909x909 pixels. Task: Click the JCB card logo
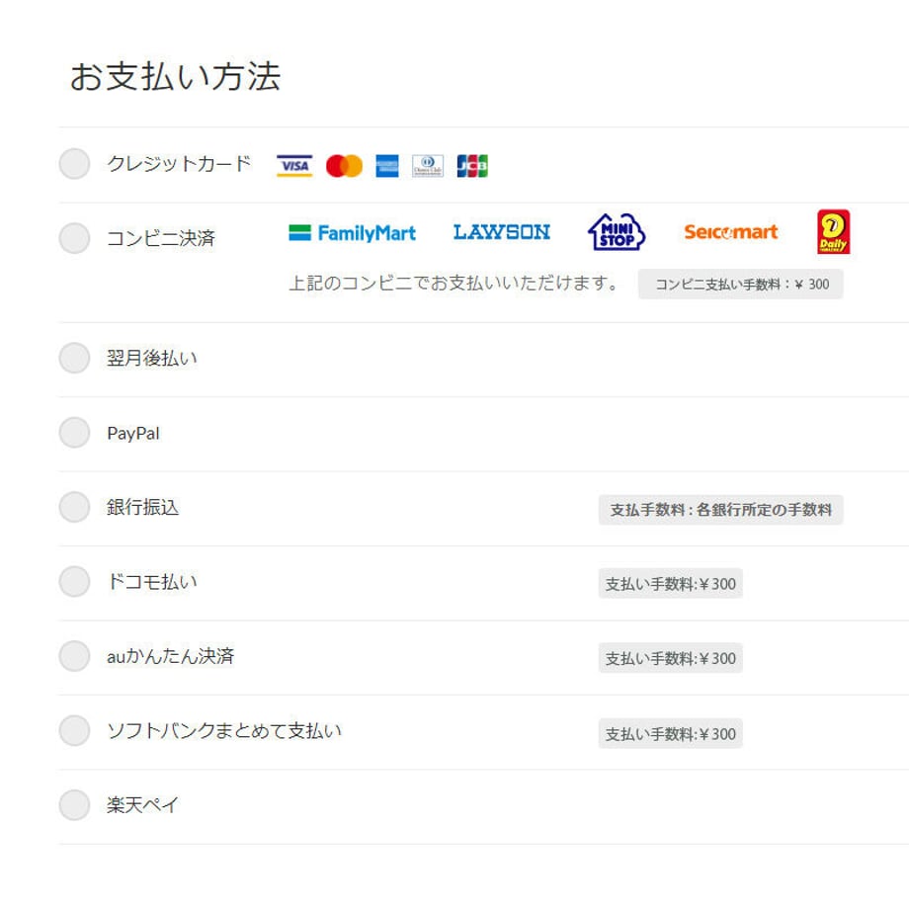[x=472, y=166]
